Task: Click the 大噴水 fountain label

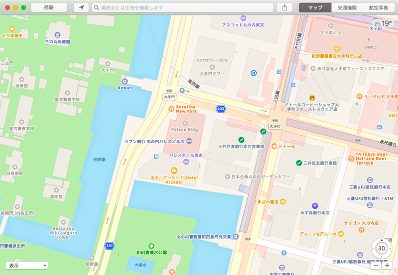Action: 140,265
